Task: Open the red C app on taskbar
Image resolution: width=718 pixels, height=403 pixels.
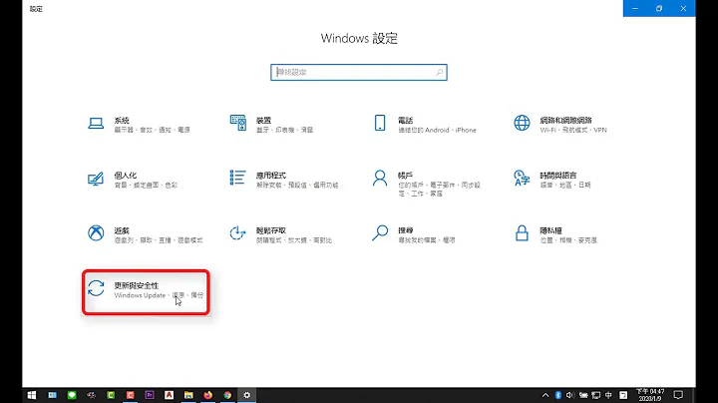Action: point(130,395)
